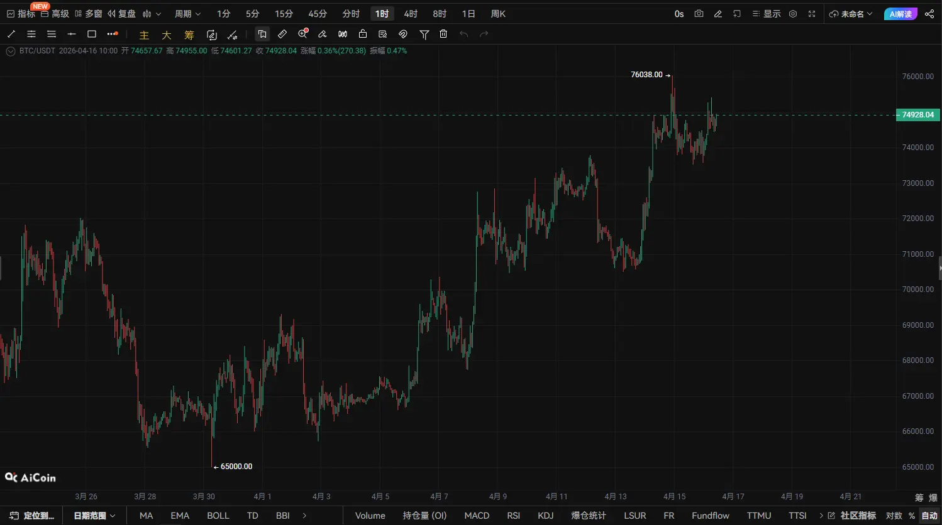
Task: Show more sub-indicators after TTSI
Action: (x=821, y=516)
